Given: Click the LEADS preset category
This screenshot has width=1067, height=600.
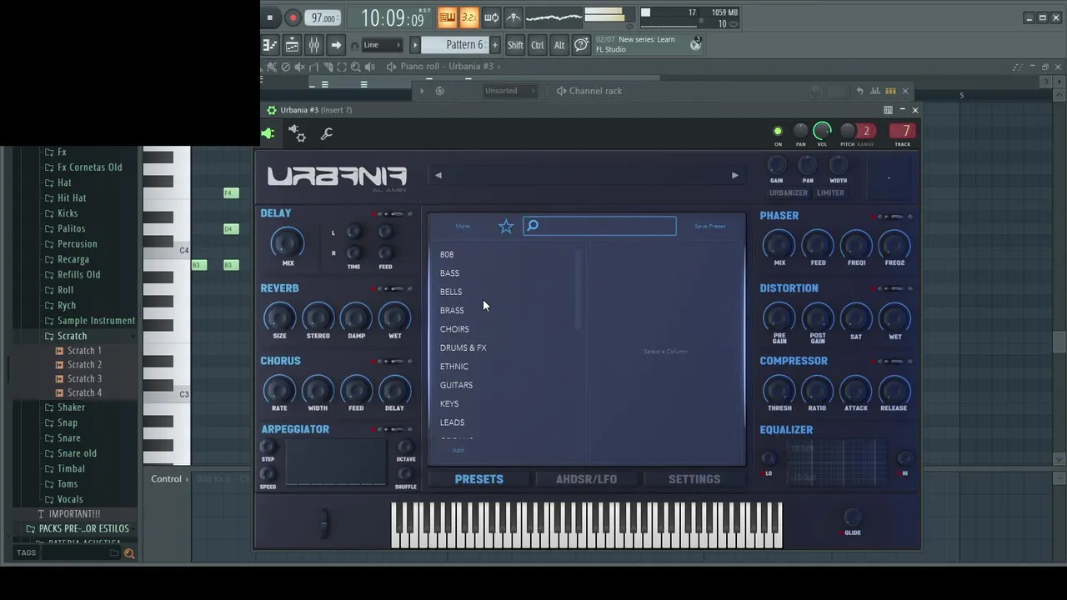Looking at the screenshot, I should [452, 422].
